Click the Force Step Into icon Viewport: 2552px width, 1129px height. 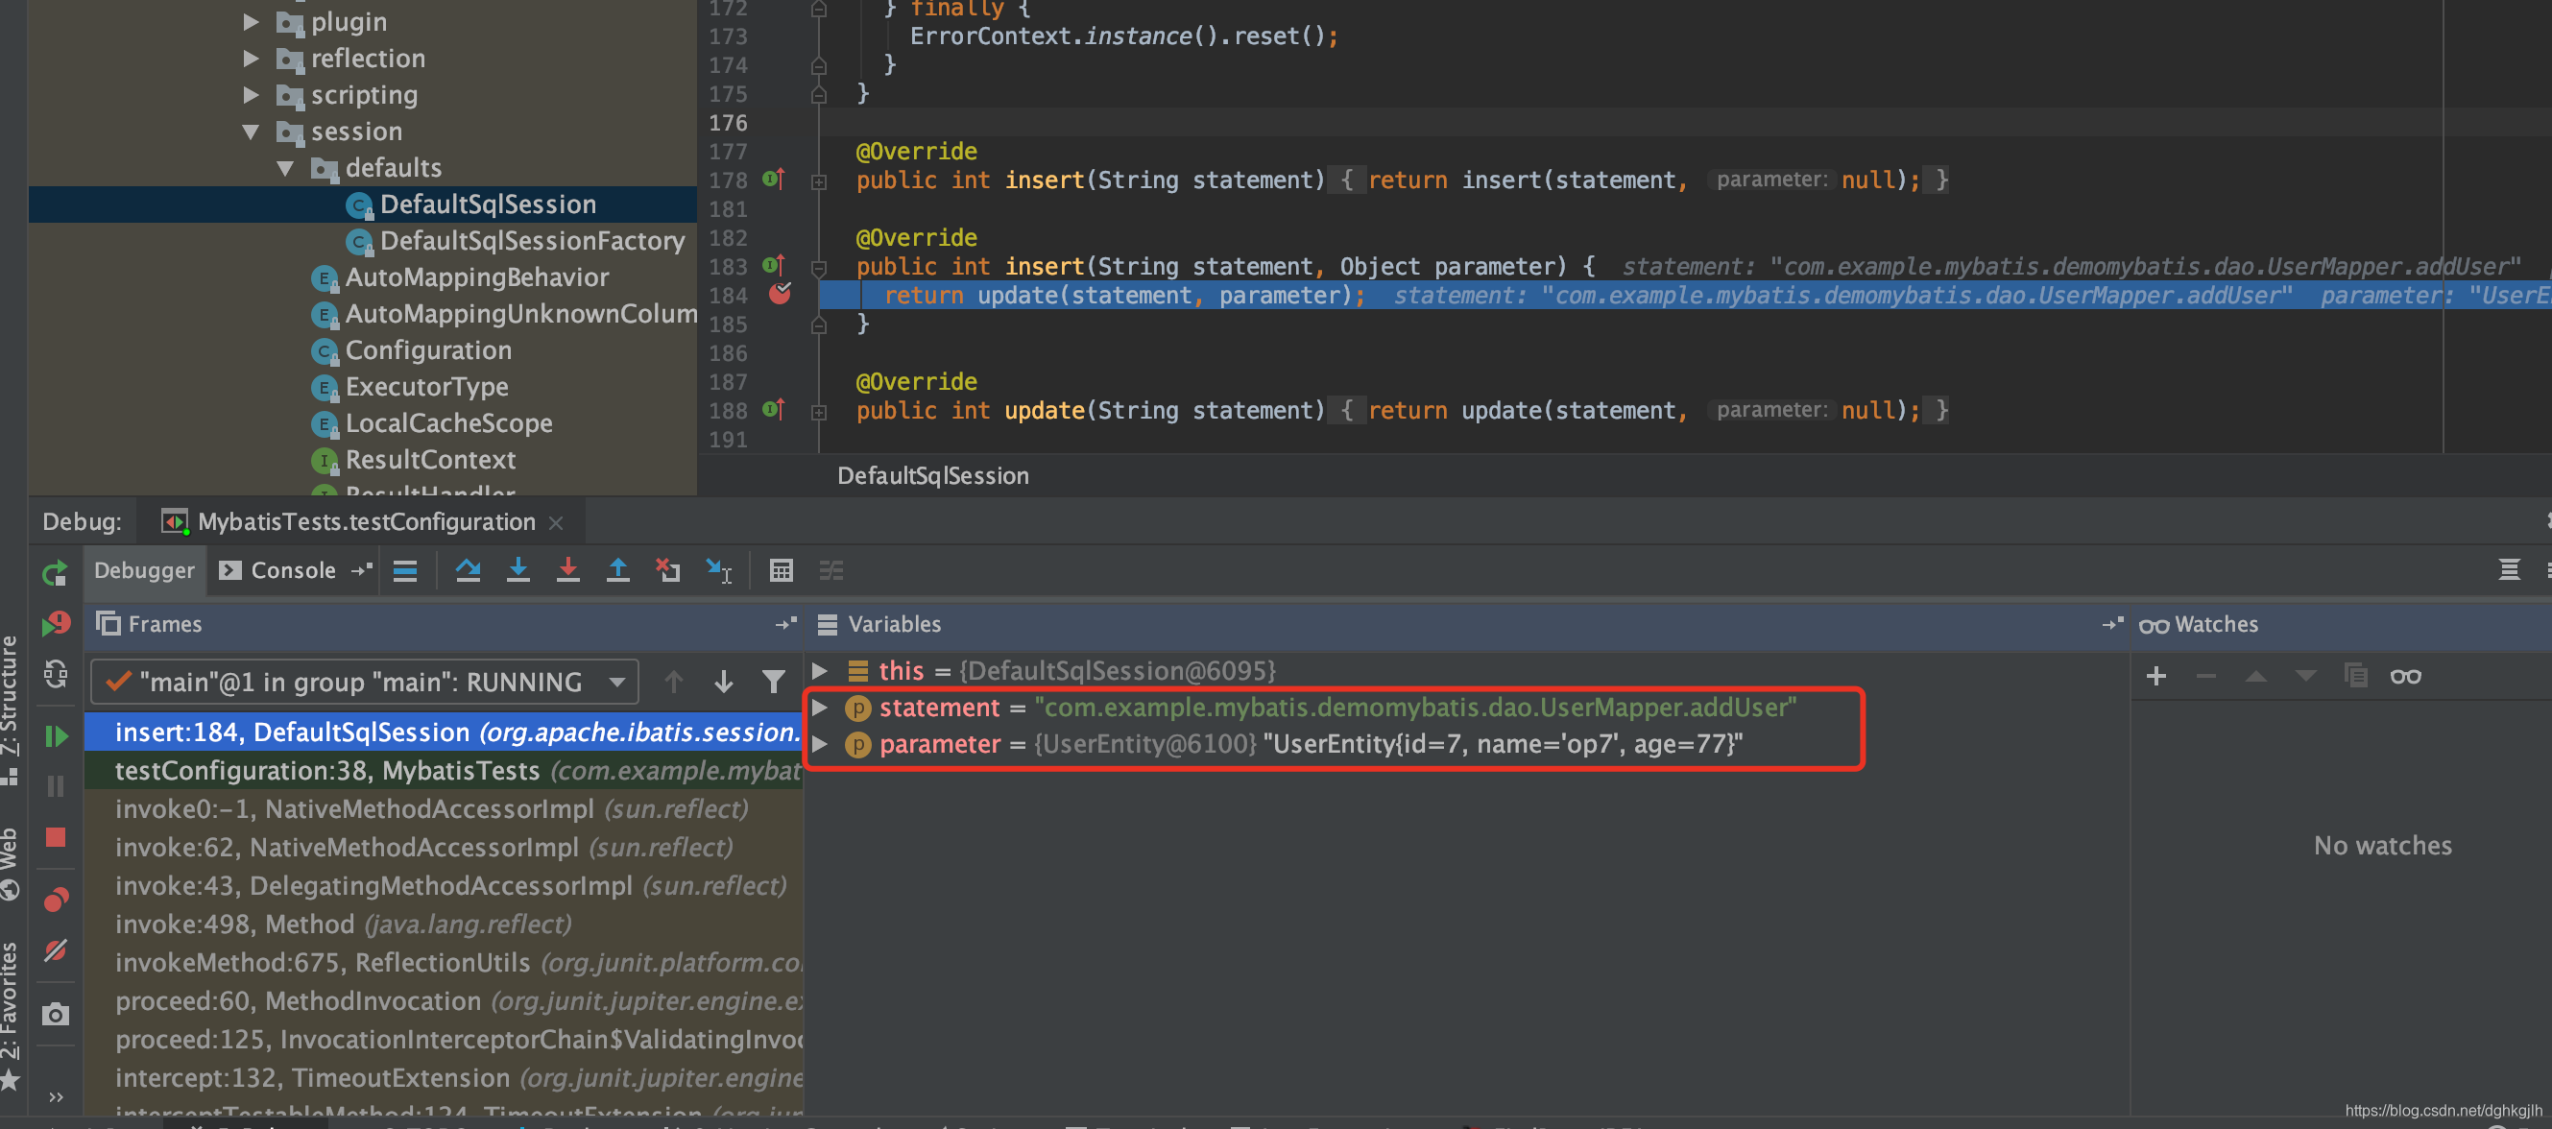tap(567, 570)
